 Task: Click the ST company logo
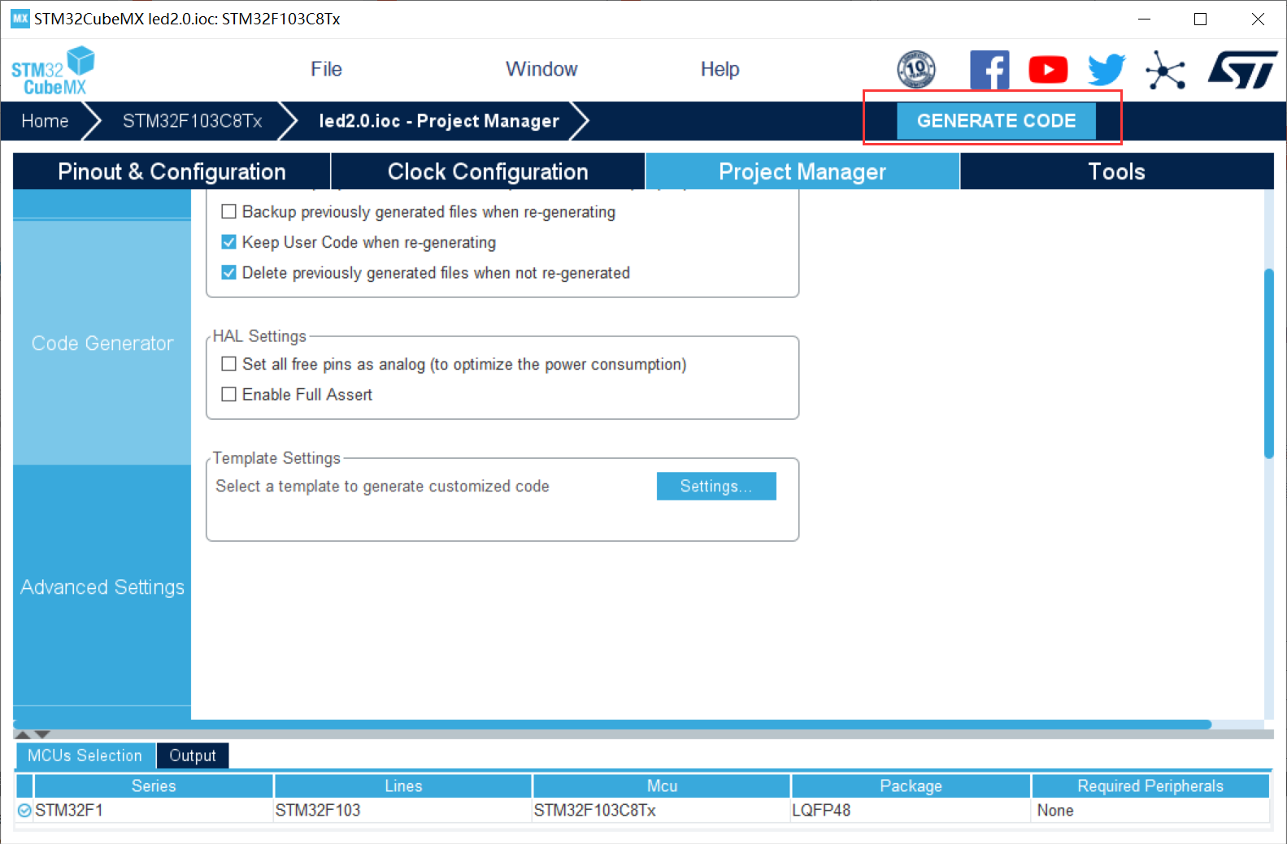[1242, 70]
